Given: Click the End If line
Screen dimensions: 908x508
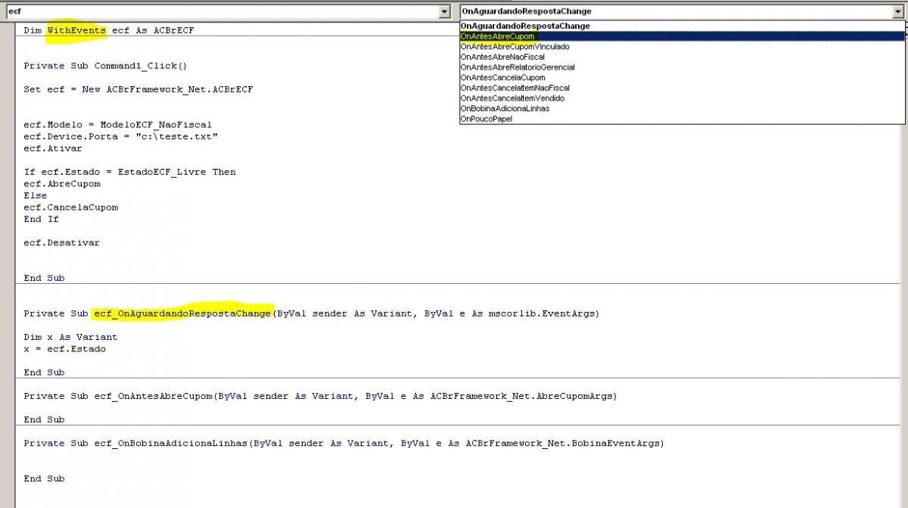Looking at the screenshot, I should tap(41, 219).
